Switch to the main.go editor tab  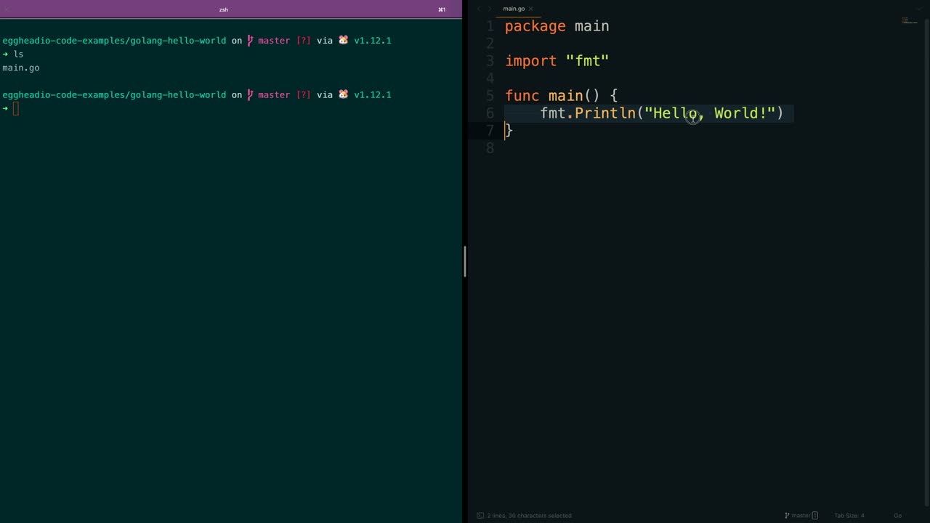[x=513, y=9]
